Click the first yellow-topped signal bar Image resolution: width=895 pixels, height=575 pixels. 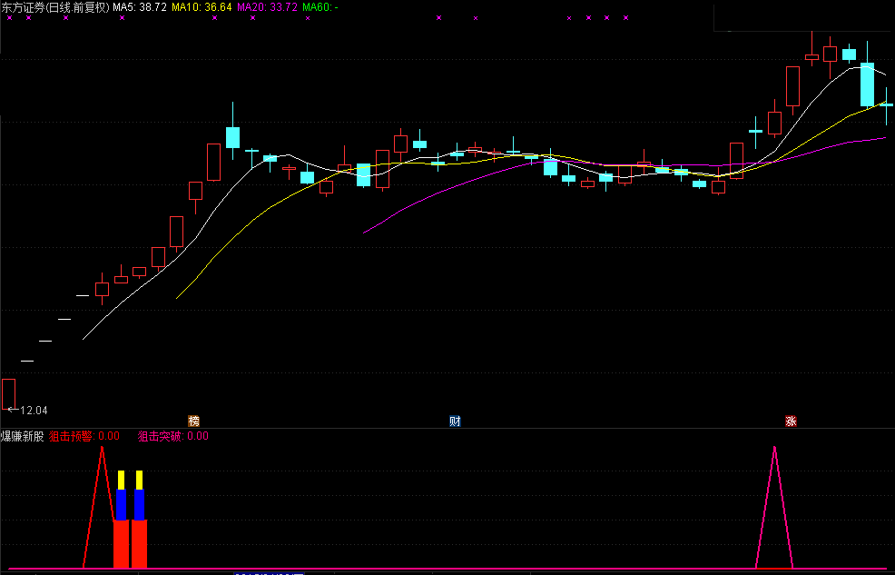121,519
